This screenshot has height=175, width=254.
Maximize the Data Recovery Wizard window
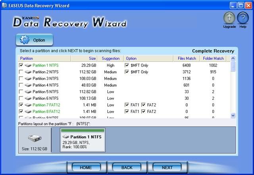click(241, 6)
